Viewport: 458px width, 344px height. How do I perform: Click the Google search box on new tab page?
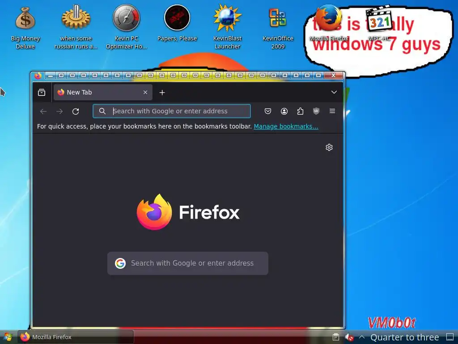[x=188, y=263]
